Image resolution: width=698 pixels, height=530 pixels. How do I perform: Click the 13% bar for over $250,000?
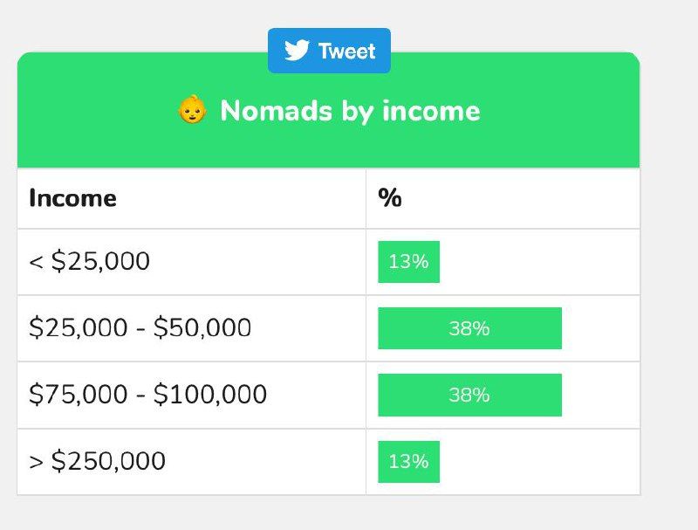pos(408,461)
